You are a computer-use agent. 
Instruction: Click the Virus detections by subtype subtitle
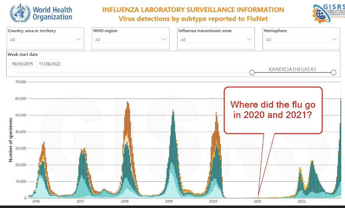193,19
